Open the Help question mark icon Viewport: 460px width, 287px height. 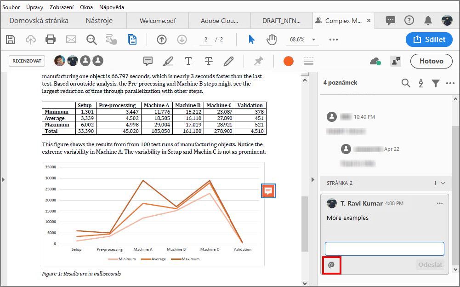pyautogui.click(x=409, y=20)
